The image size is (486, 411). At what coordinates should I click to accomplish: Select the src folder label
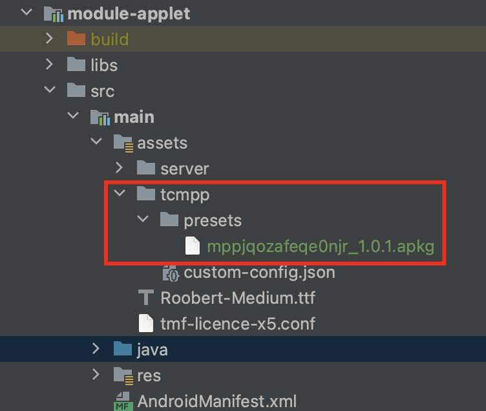[102, 91]
